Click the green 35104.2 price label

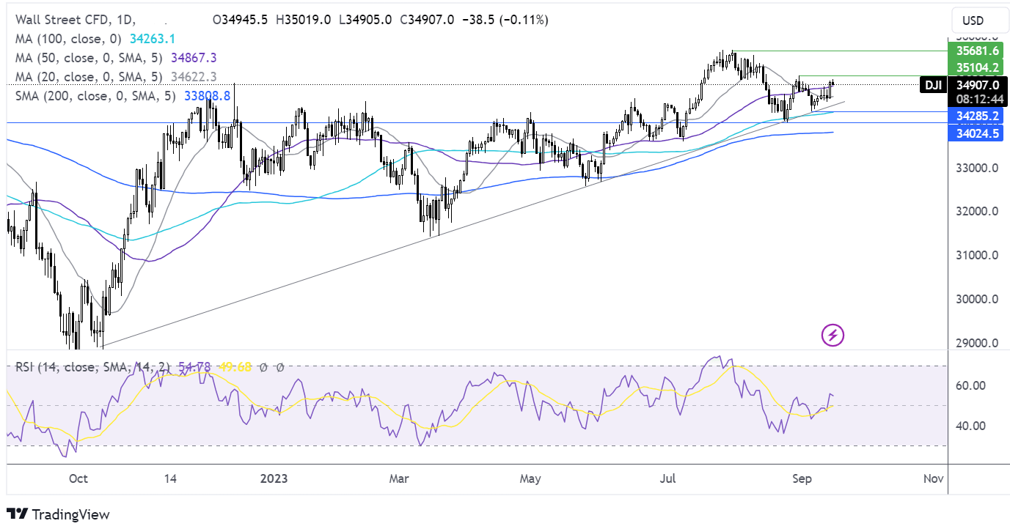tap(975, 67)
